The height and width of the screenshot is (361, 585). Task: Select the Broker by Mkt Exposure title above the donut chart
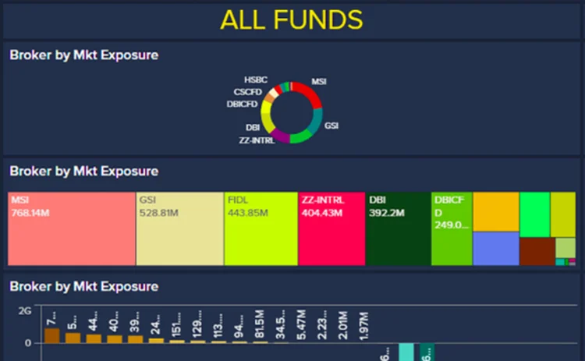(84, 55)
